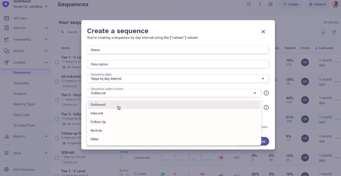Click the sequences Search box
This screenshot has width=341, height=176.
70,32
